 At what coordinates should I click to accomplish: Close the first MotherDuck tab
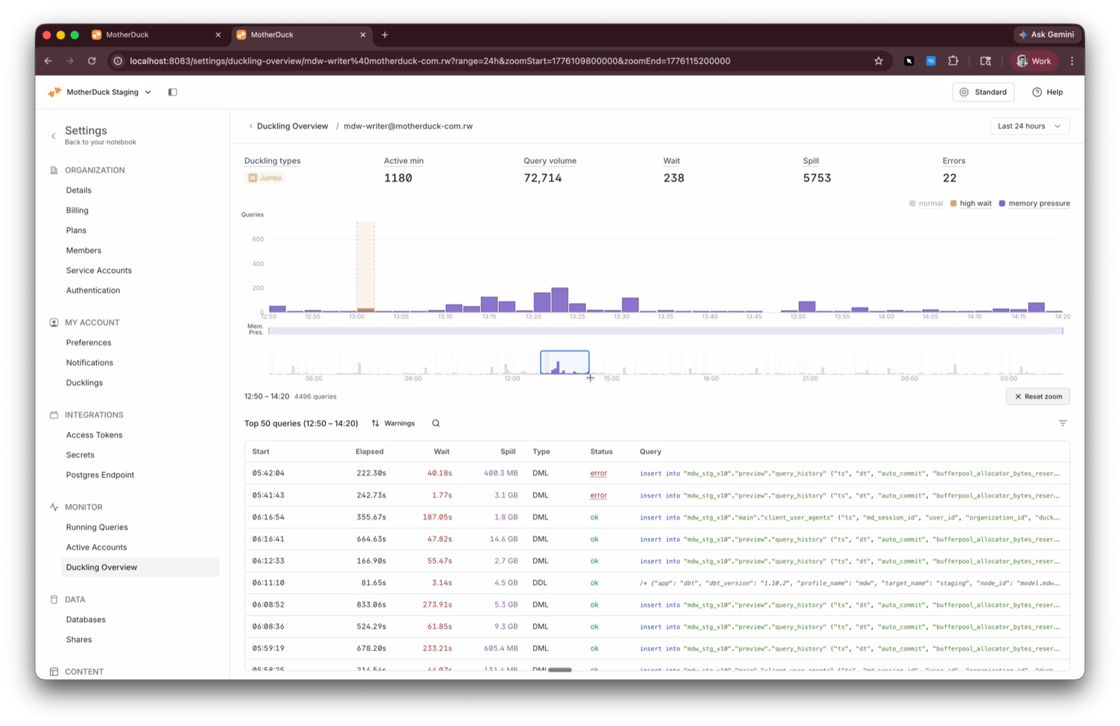[218, 35]
